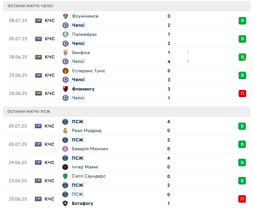Click the red loss badge for Botafogo match
254x209 pixels.
tap(242, 199)
